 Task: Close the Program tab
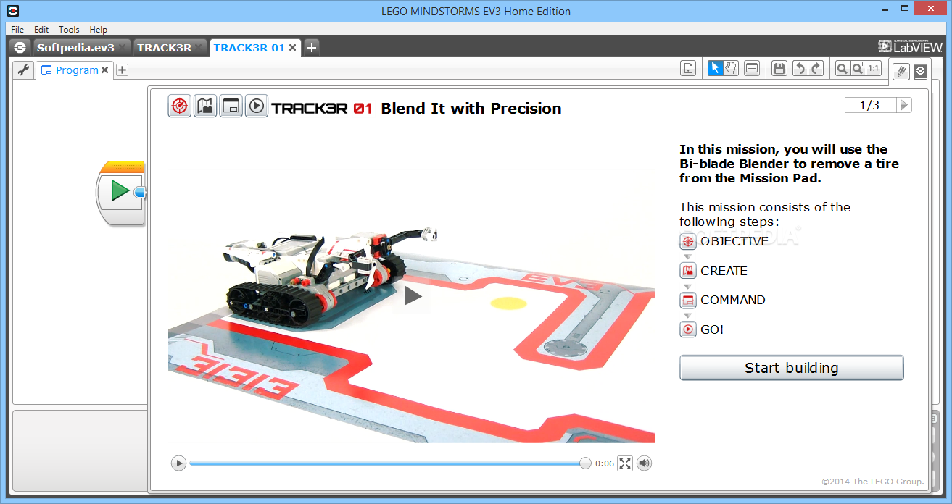pyautogui.click(x=104, y=70)
